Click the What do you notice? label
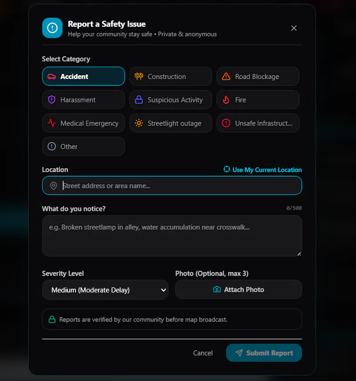356x381 pixels. tap(73, 209)
